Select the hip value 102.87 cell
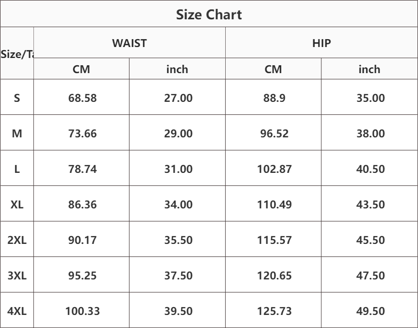Screen dimensions: 418x328 [273, 168]
